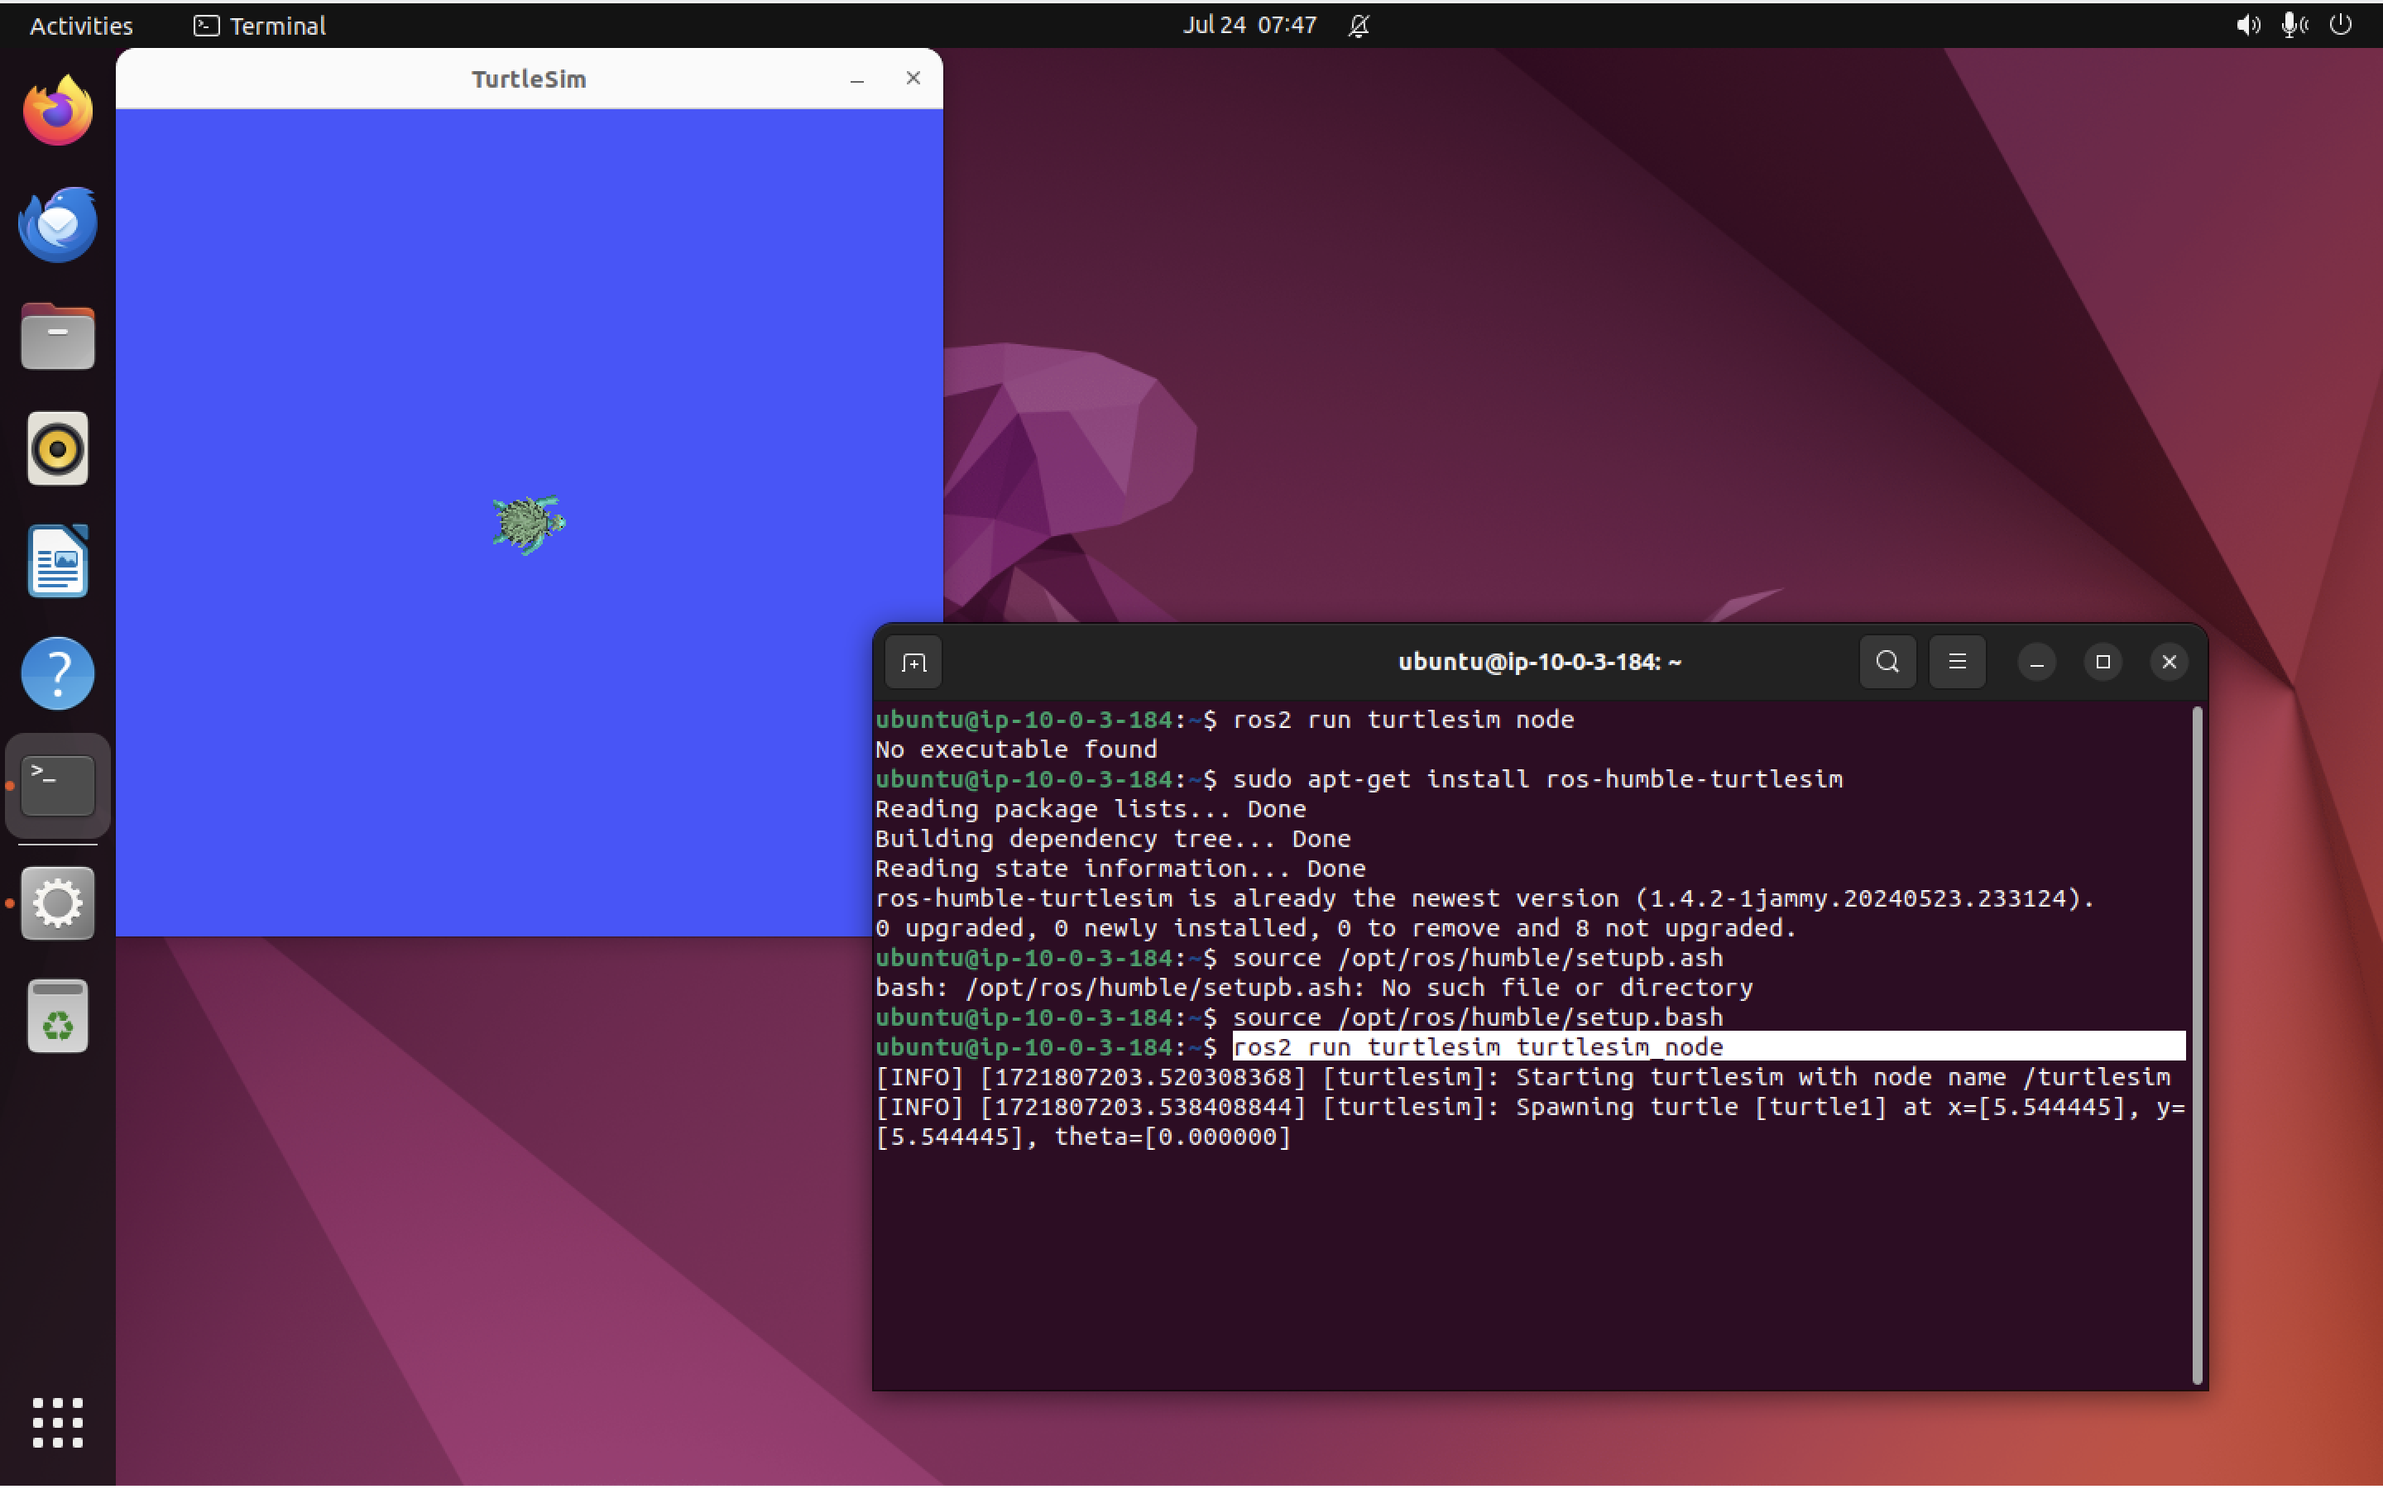Open the terminal hamburger menu
The width and height of the screenshot is (2383, 1489).
[1957, 661]
